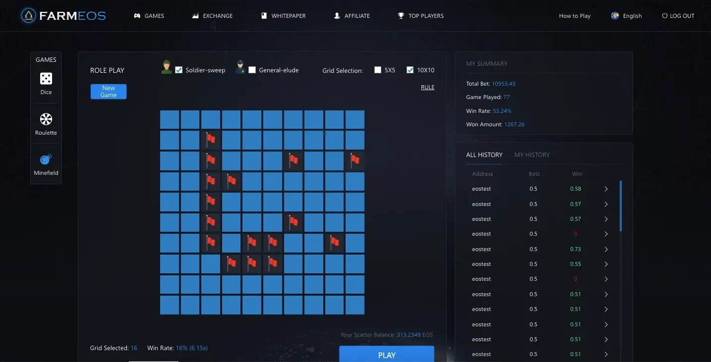Click the flag in row 3, column 3
The image size is (711, 362).
pyautogui.click(x=211, y=161)
